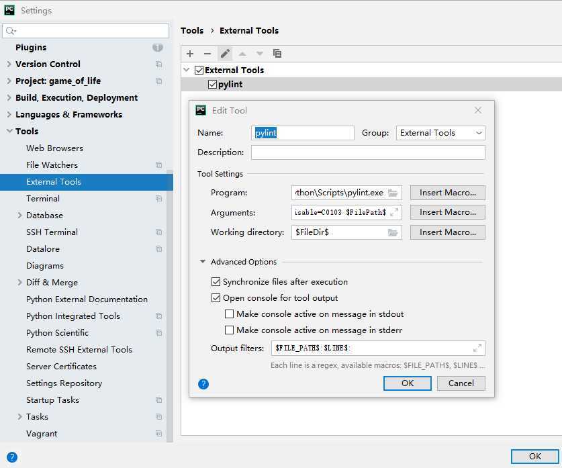This screenshot has width=562, height=468.
Task: Open Server Certificates settings
Action: (61, 366)
